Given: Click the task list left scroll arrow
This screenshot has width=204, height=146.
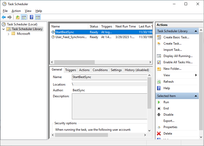Looking at the screenshot, I should click(52, 62).
